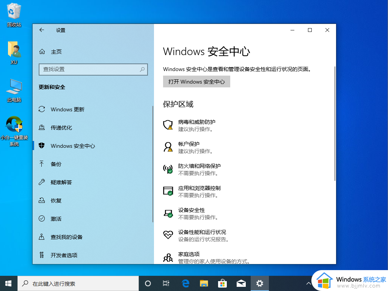Click taskbar search box 在此键入进行搜索
This screenshot has width=388, height=291.
(x=78, y=283)
